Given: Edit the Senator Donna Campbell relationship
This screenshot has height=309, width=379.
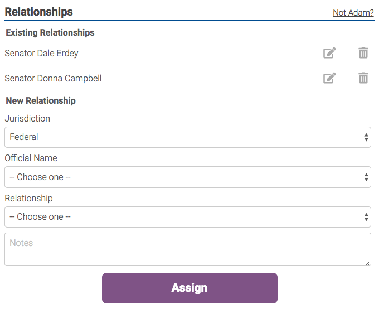Looking at the screenshot, I should [330, 78].
